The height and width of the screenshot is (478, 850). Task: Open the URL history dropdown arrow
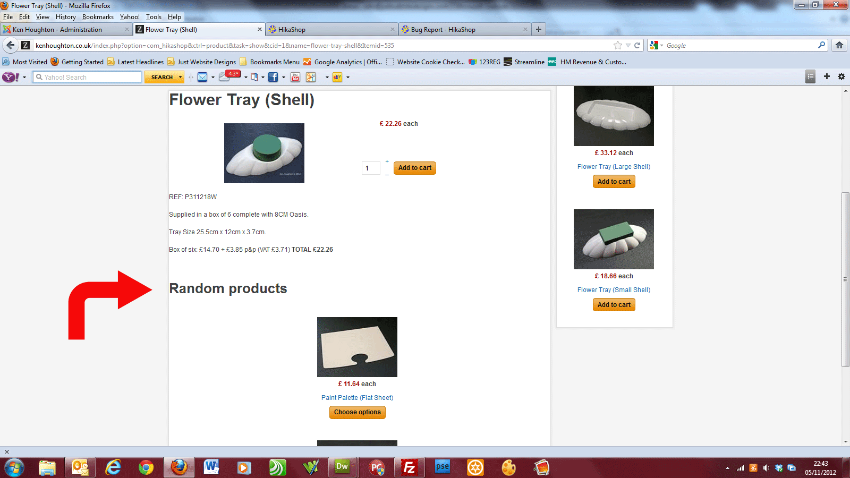point(628,46)
